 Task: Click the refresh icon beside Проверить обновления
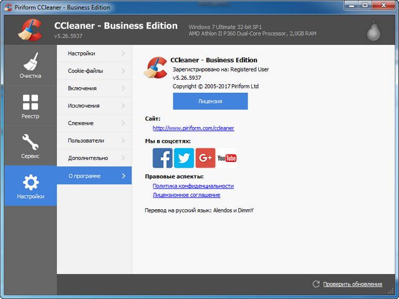coord(316,284)
